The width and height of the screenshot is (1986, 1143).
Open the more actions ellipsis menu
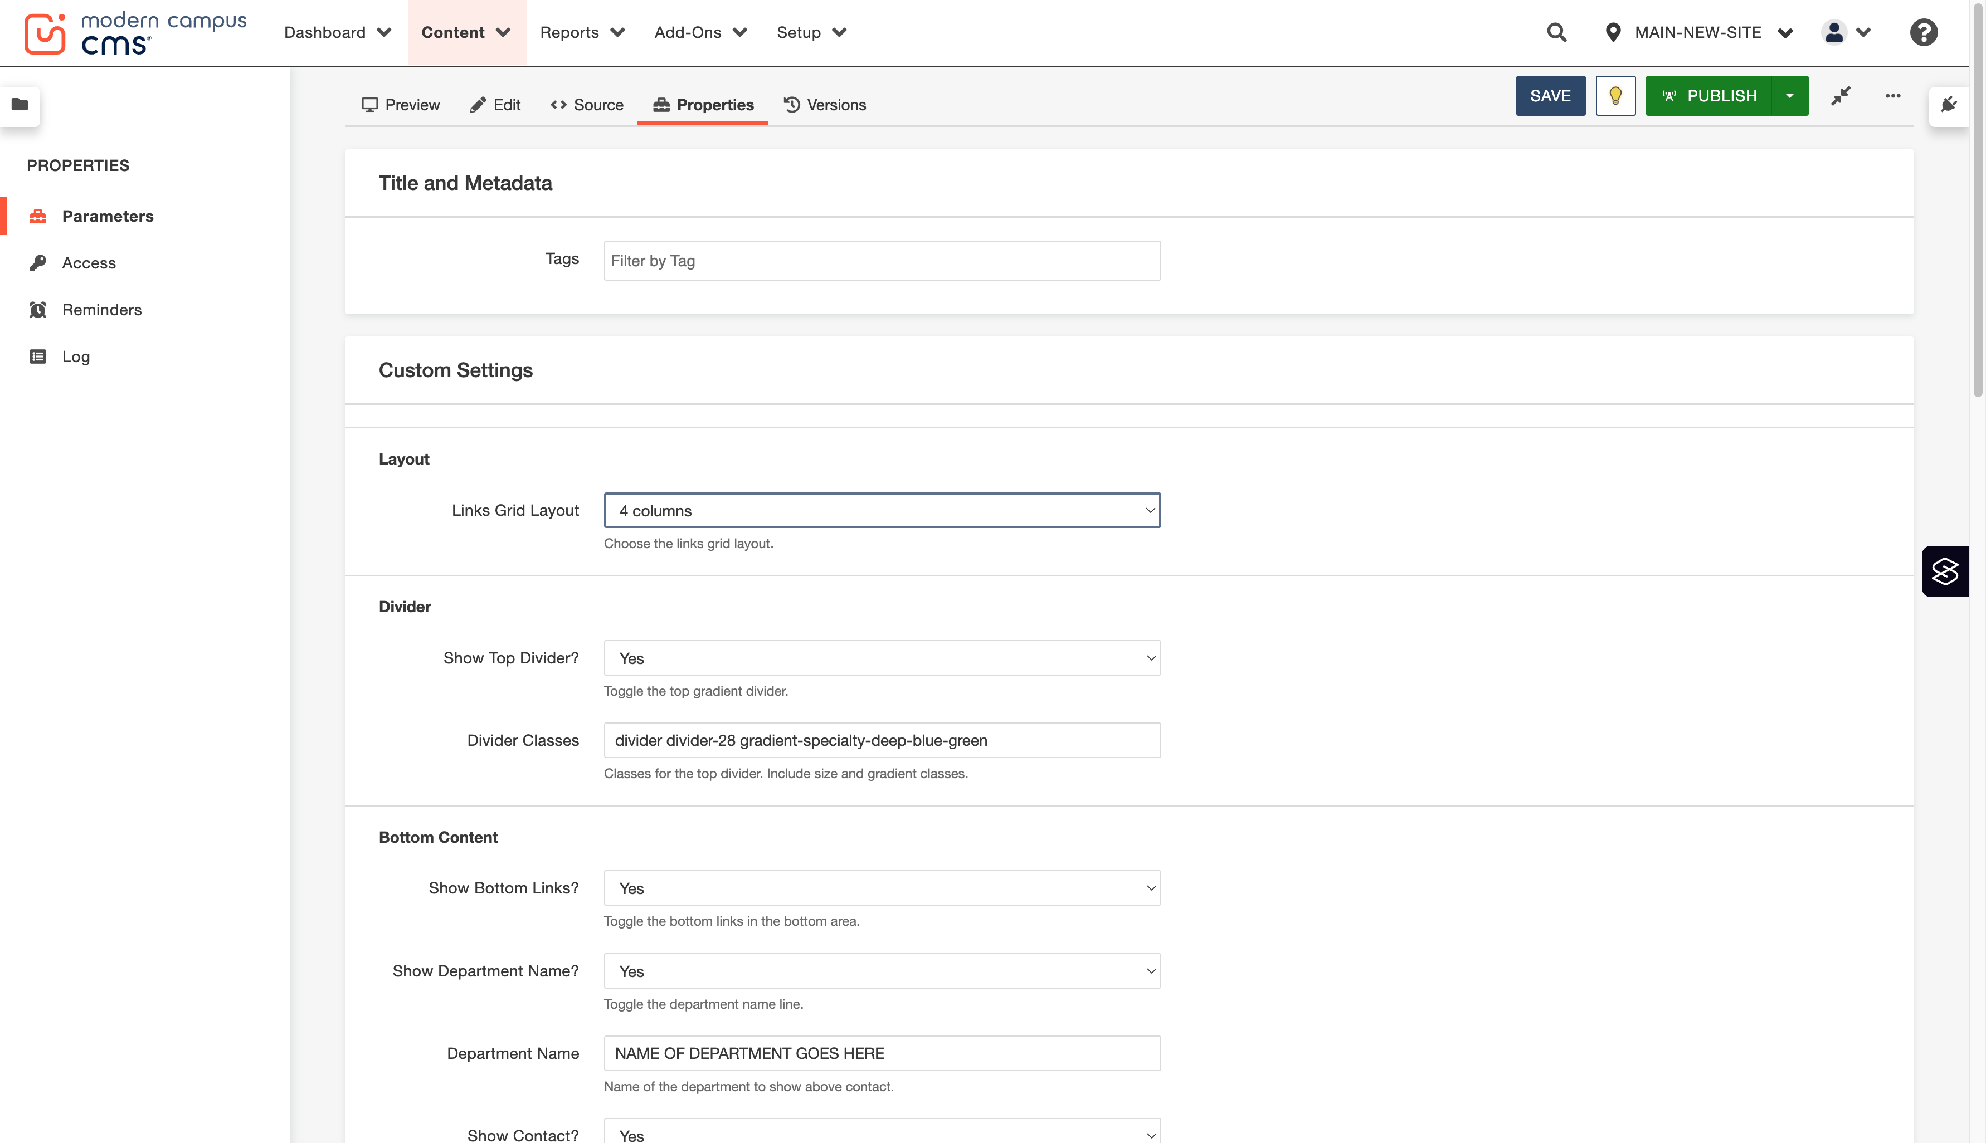click(x=1892, y=96)
